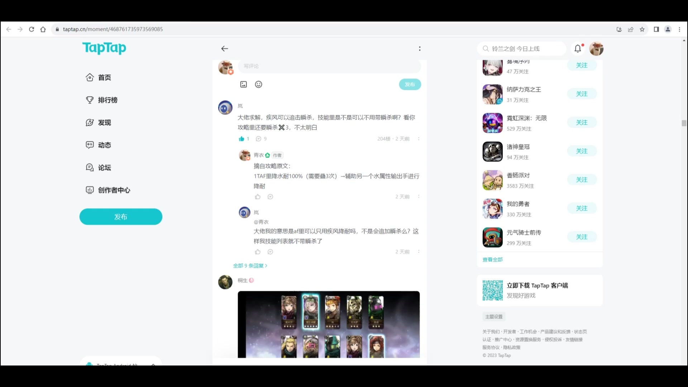Screen dimensions: 688x387
Task: Follow 霓虹深渊：无限 with 关注 button
Action: (582, 123)
